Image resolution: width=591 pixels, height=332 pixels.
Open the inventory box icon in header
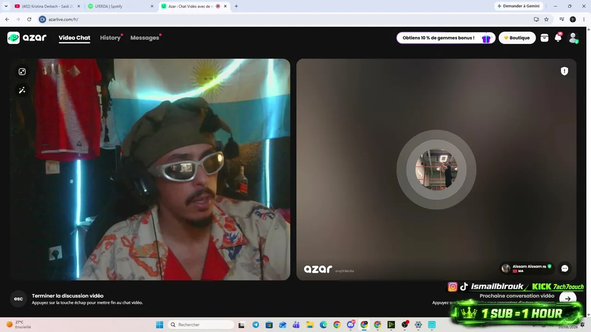544,38
